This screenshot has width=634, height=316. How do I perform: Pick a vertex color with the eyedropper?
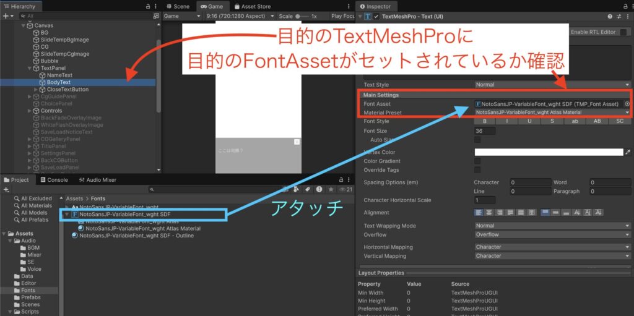[x=628, y=152]
